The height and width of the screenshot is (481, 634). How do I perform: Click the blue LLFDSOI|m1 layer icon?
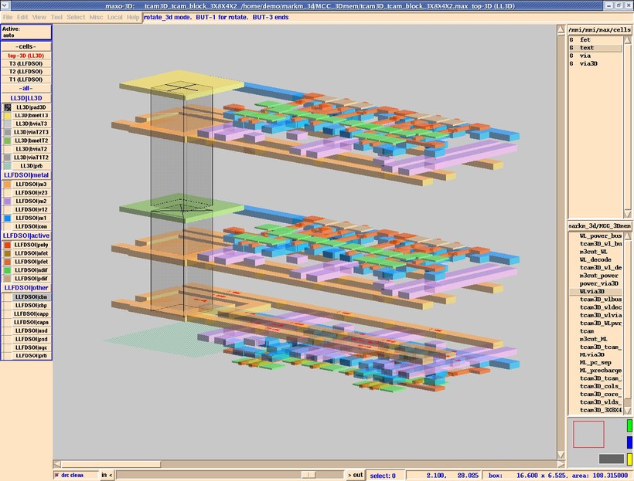click(x=7, y=218)
